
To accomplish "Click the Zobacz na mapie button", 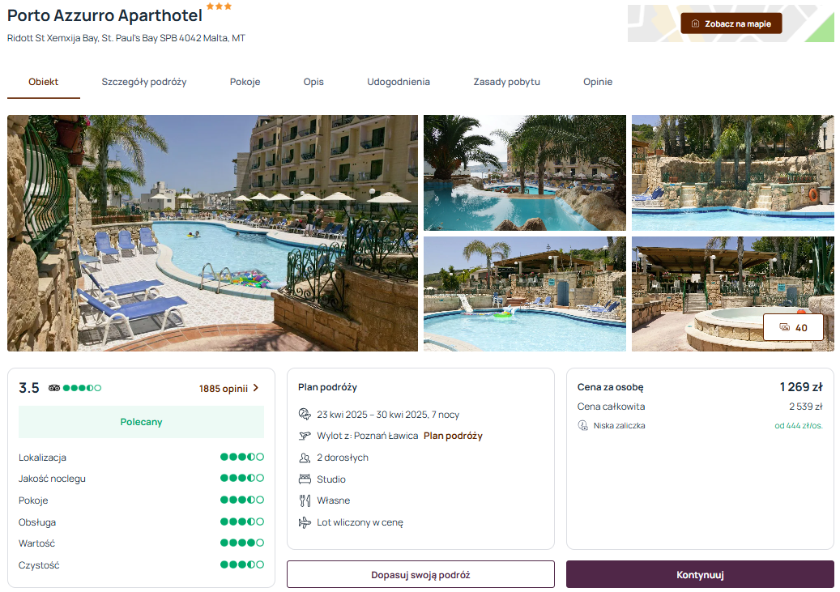I will coord(731,23).
